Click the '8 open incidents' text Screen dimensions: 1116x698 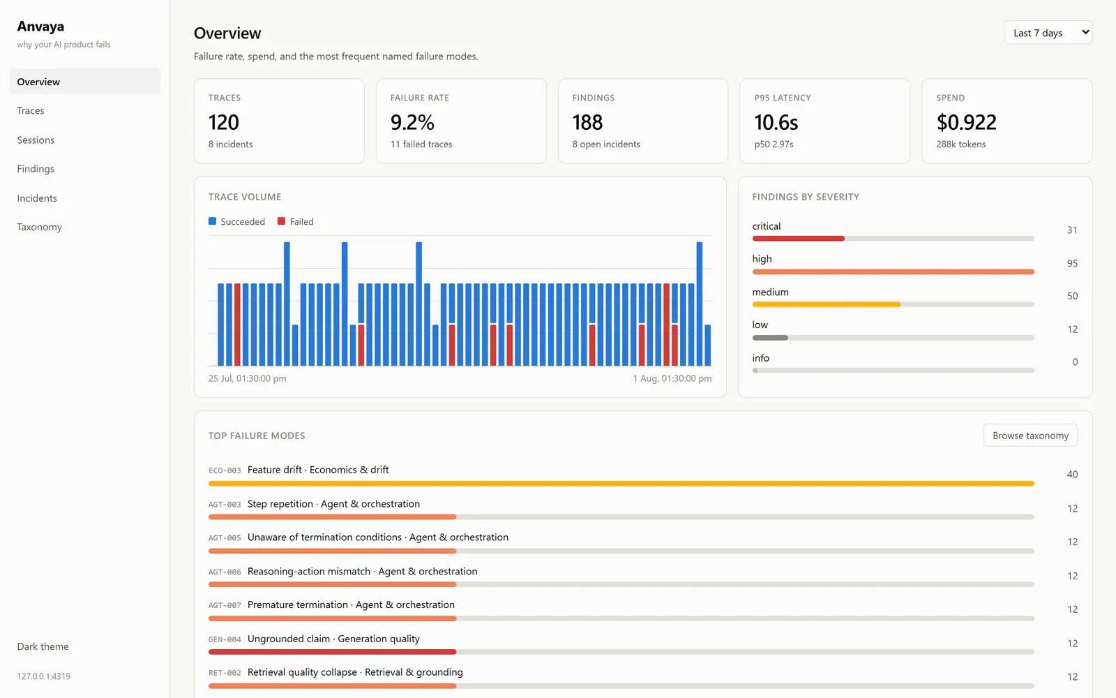tap(606, 144)
